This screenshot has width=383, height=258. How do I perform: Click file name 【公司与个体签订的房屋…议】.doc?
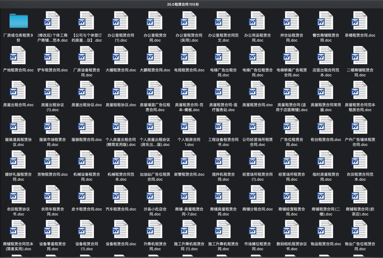coord(87,38)
